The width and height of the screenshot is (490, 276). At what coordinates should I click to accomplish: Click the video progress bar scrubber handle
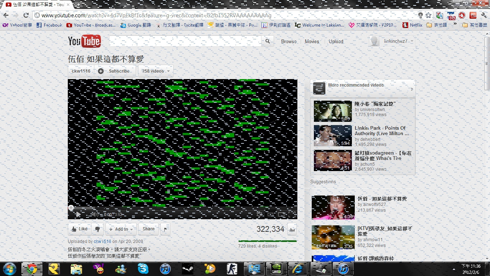pyautogui.click(x=71, y=208)
